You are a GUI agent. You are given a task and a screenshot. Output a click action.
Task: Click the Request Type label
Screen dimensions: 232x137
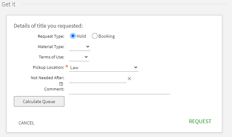pos(51,36)
